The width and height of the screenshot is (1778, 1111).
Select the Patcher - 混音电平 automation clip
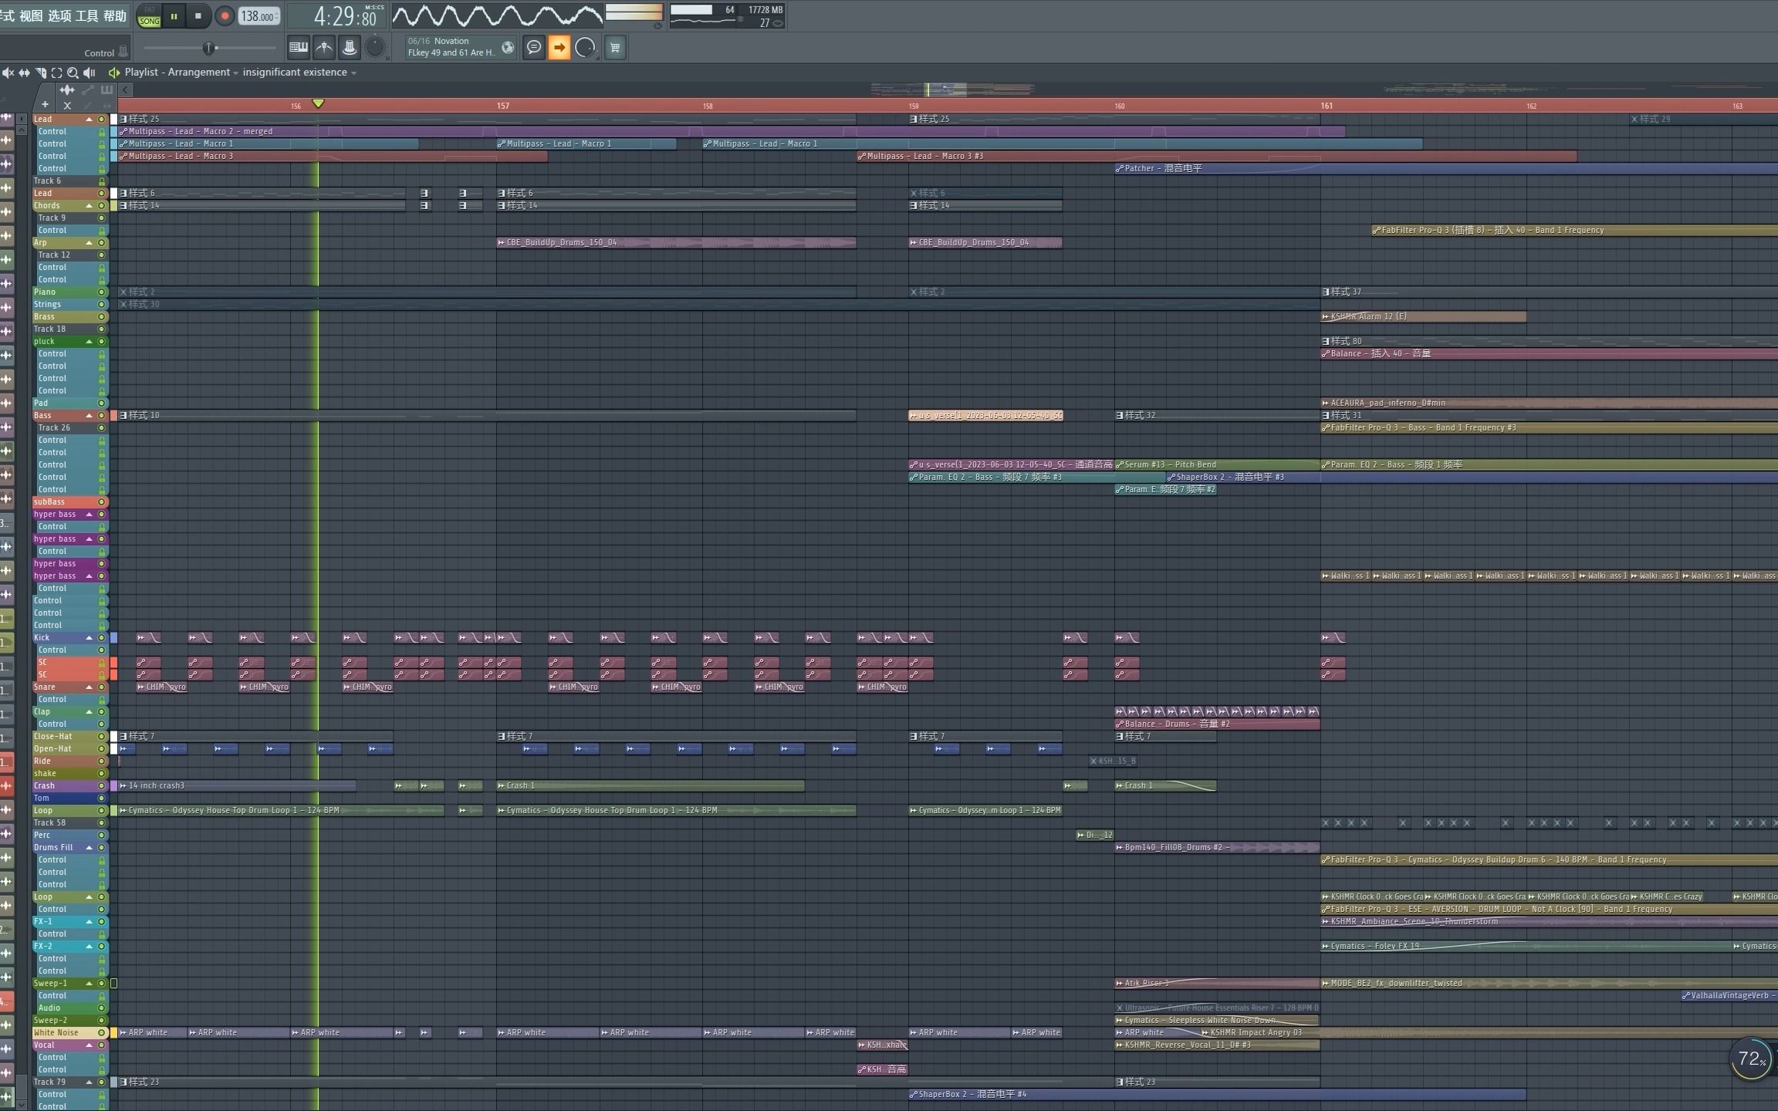pos(1446,169)
